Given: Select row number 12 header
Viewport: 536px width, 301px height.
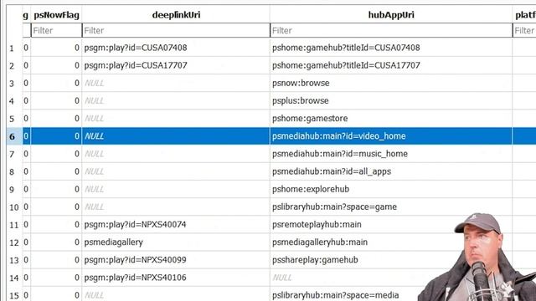Looking at the screenshot, I should 14,242.
